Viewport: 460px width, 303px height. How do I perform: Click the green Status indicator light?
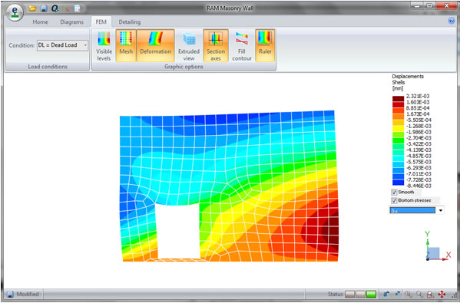[x=372, y=294]
